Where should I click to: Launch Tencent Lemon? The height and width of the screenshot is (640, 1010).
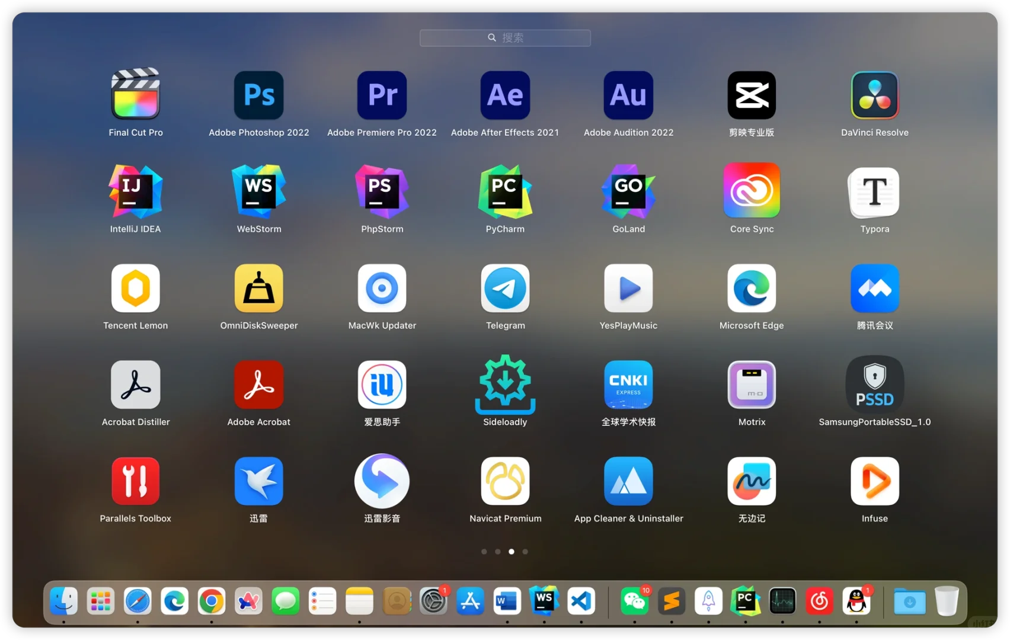(x=136, y=288)
